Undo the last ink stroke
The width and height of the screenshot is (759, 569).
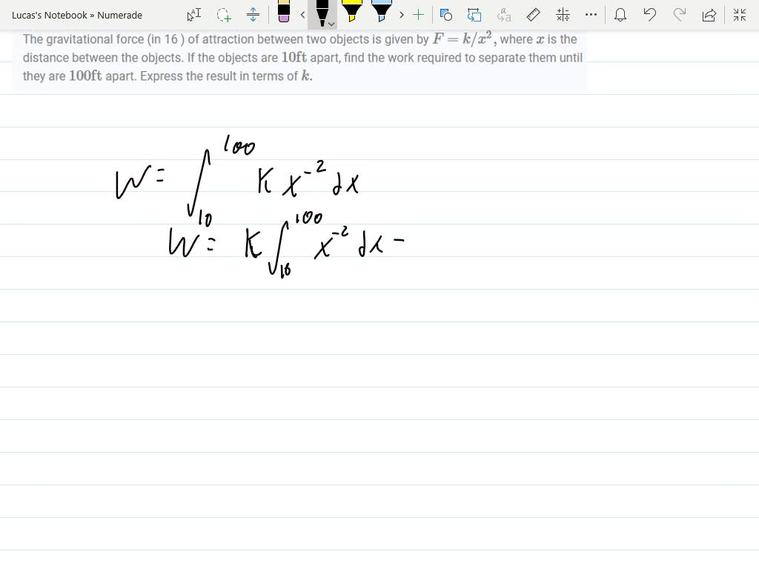pos(650,15)
